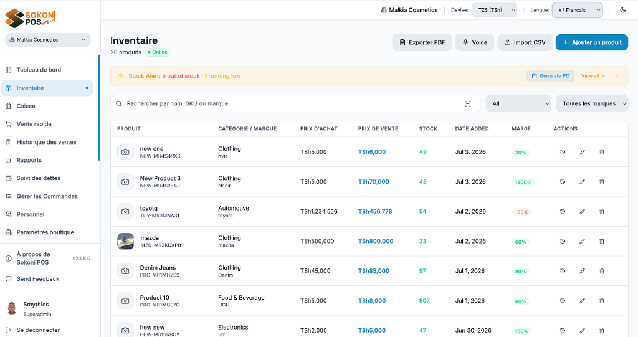Viewport: 638px width, 337px height.
Task: View history for new one product
Action: [563, 152]
